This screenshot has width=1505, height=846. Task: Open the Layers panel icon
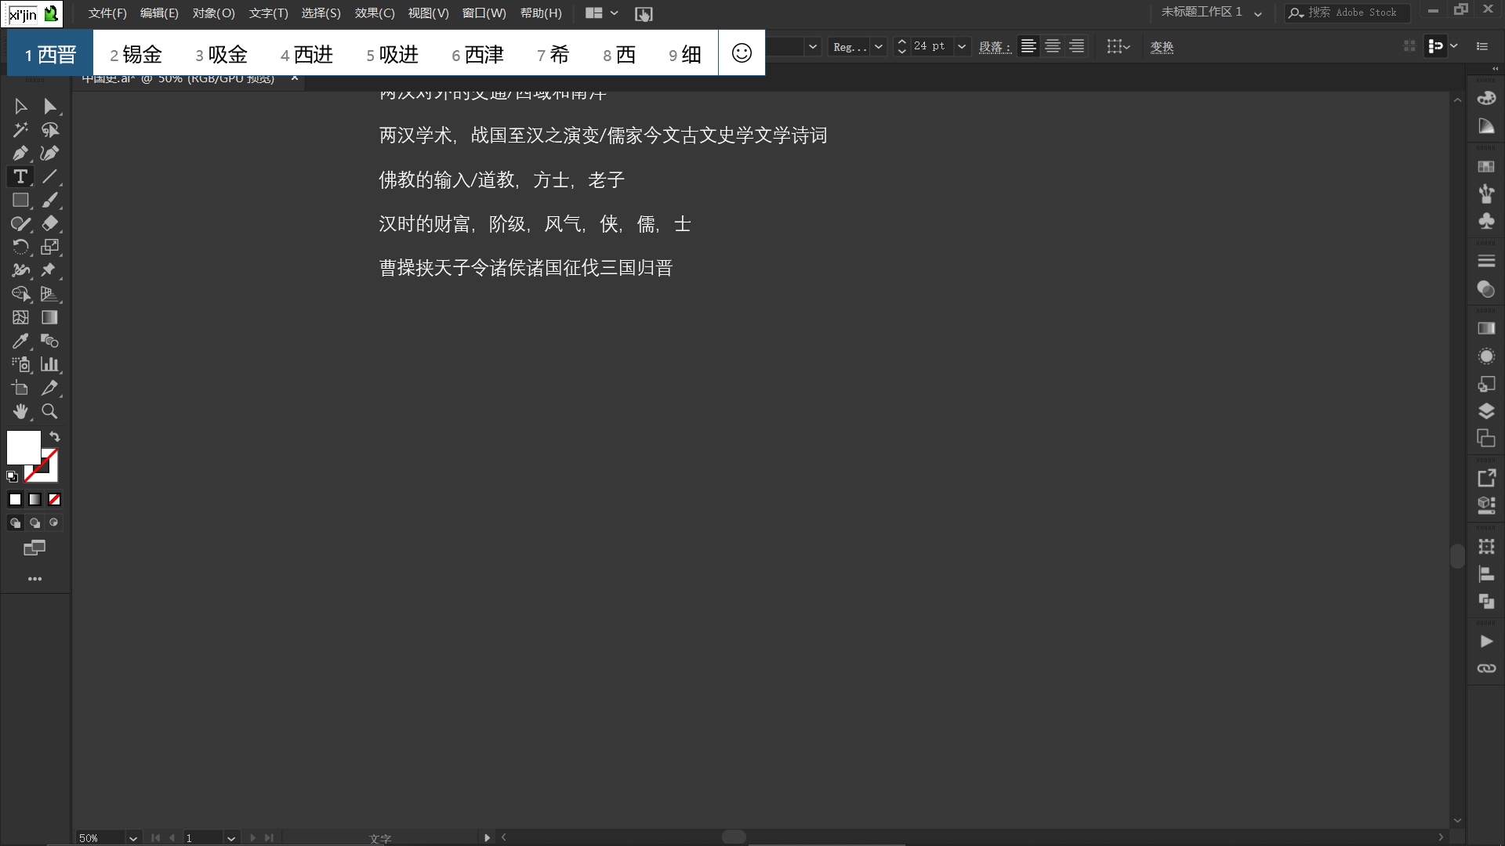[x=1486, y=411]
